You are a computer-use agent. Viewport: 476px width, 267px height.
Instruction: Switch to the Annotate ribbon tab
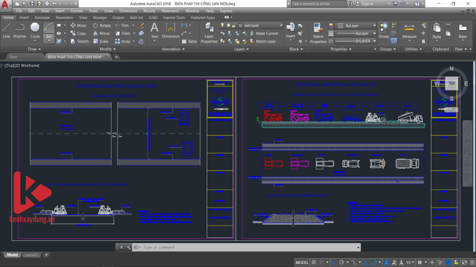42,18
